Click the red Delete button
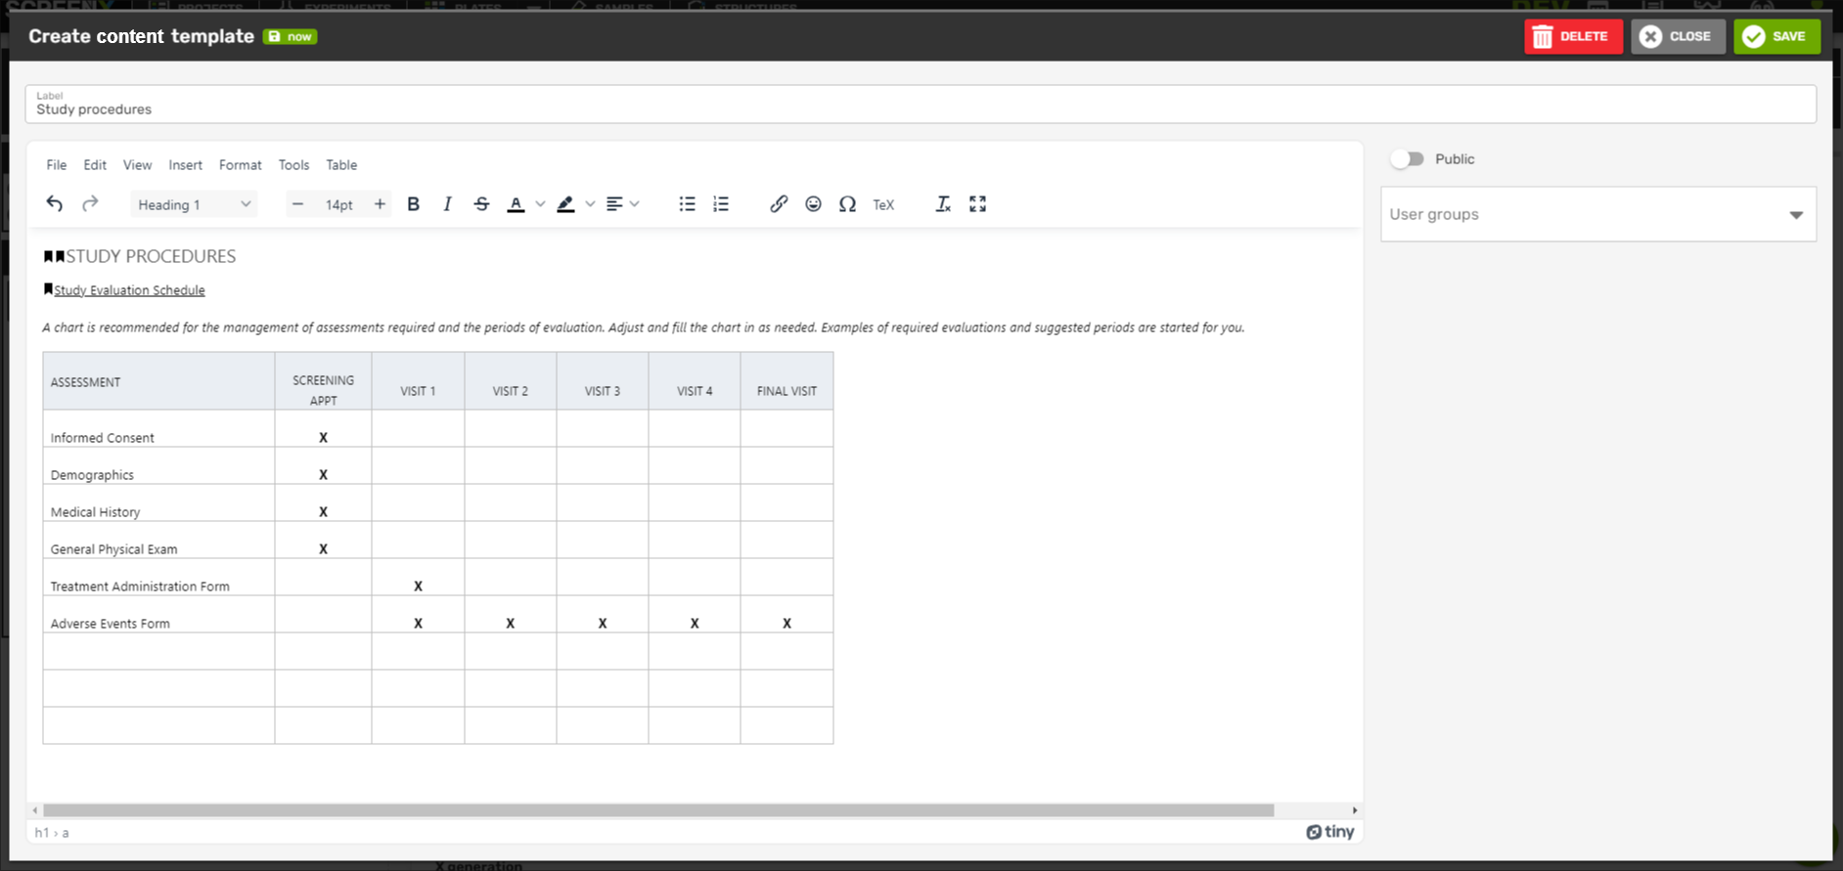 [x=1572, y=36]
